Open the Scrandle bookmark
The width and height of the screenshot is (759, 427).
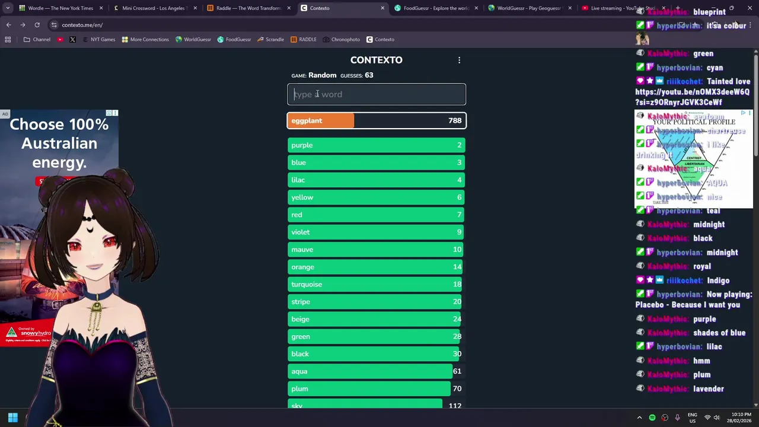coord(270,39)
